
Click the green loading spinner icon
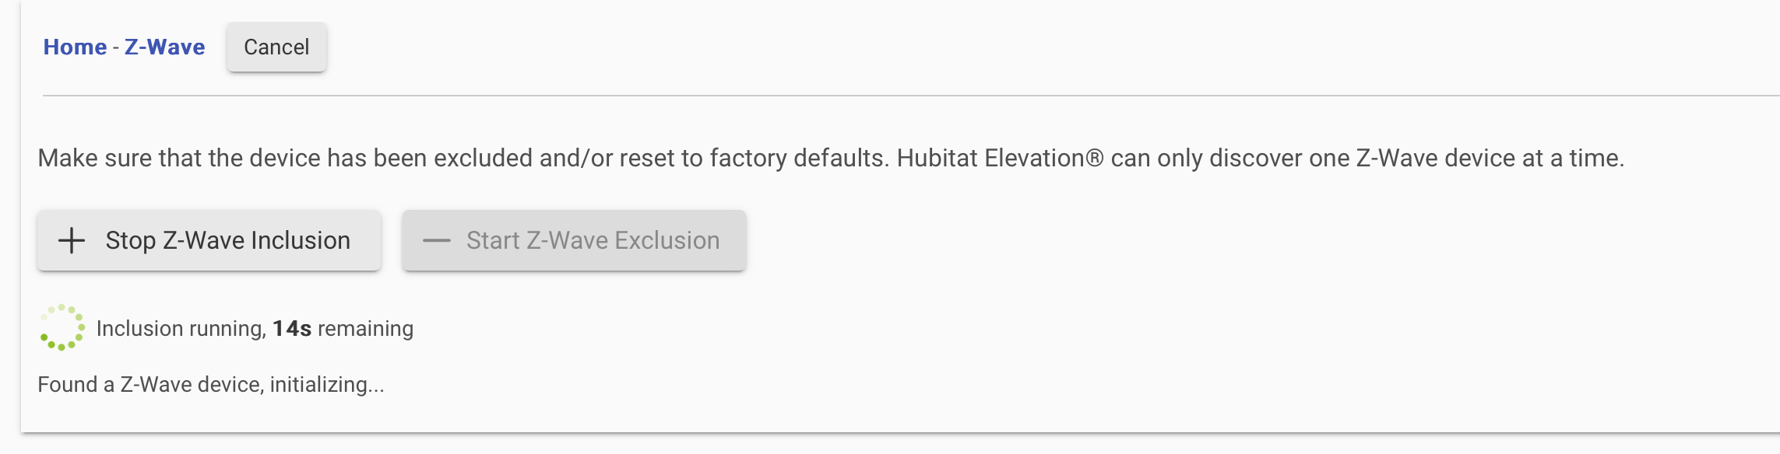click(62, 327)
